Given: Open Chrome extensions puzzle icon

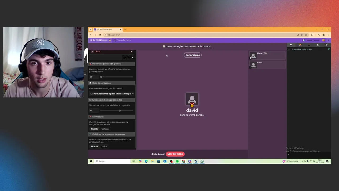Looking at the screenshot, I should [x=312, y=35].
